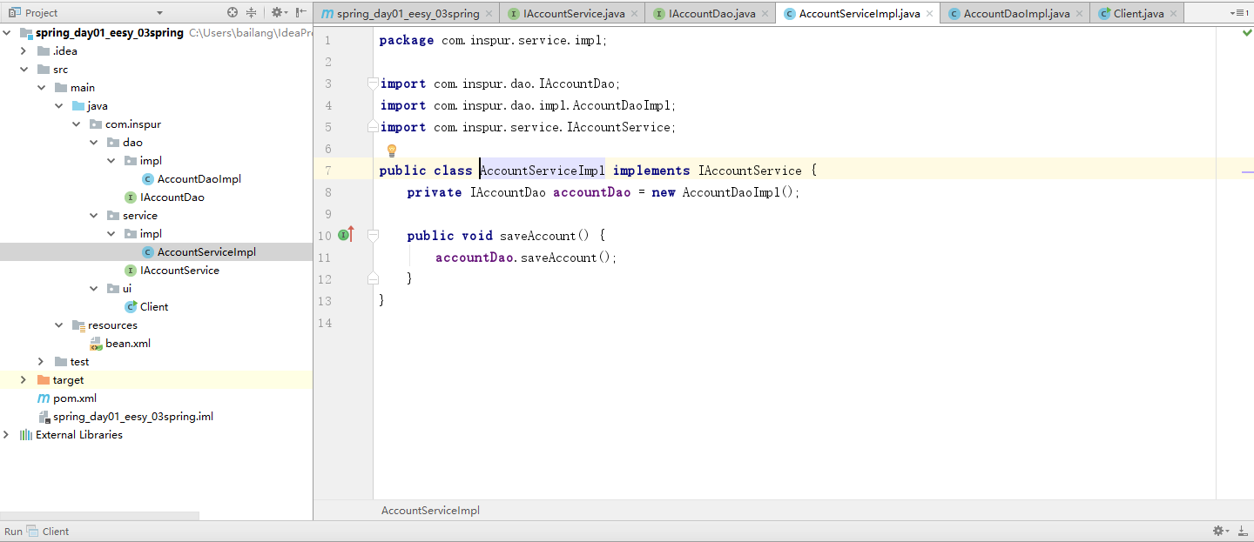Select AccountDaoImpl class in project tree
The height and width of the screenshot is (542, 1254).
[x=199, y=179]
